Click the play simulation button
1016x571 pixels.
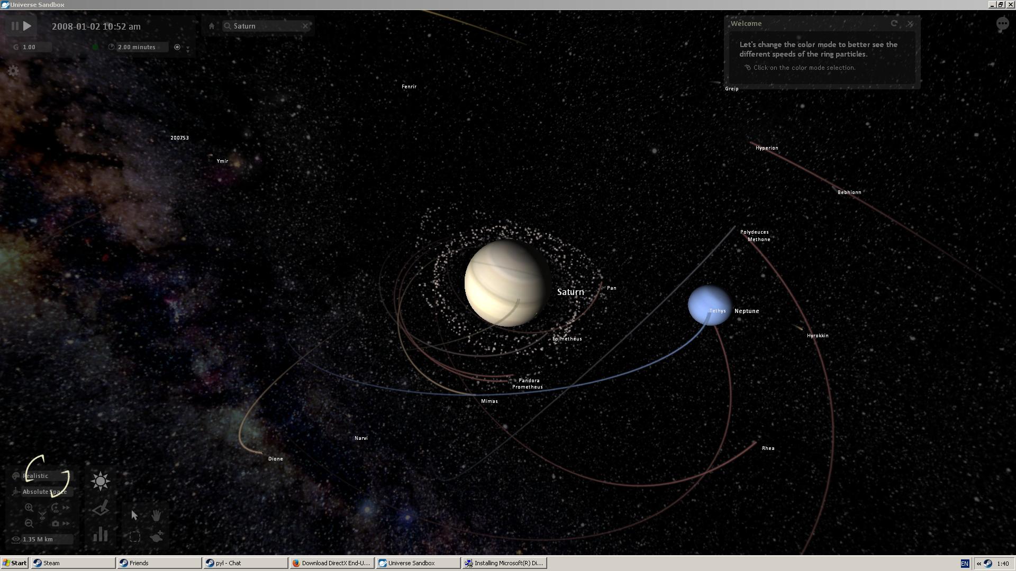tap(28, 26)
